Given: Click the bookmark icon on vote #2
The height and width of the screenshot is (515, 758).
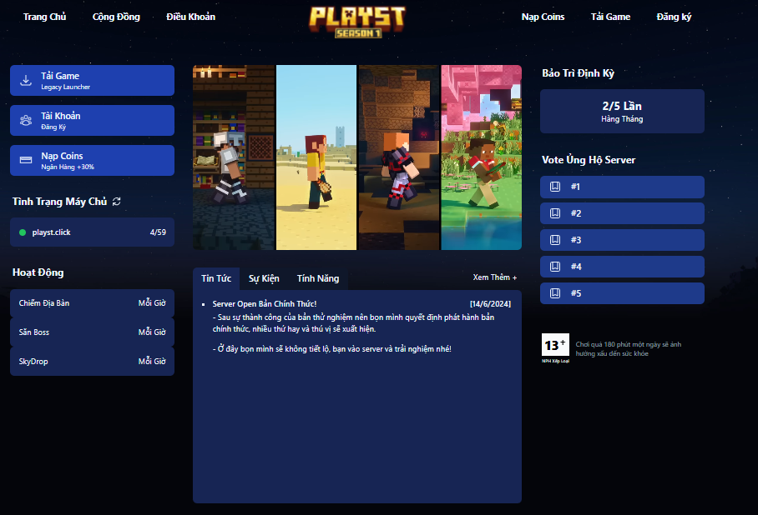Looking at the screenshot, I should (555, 212).
